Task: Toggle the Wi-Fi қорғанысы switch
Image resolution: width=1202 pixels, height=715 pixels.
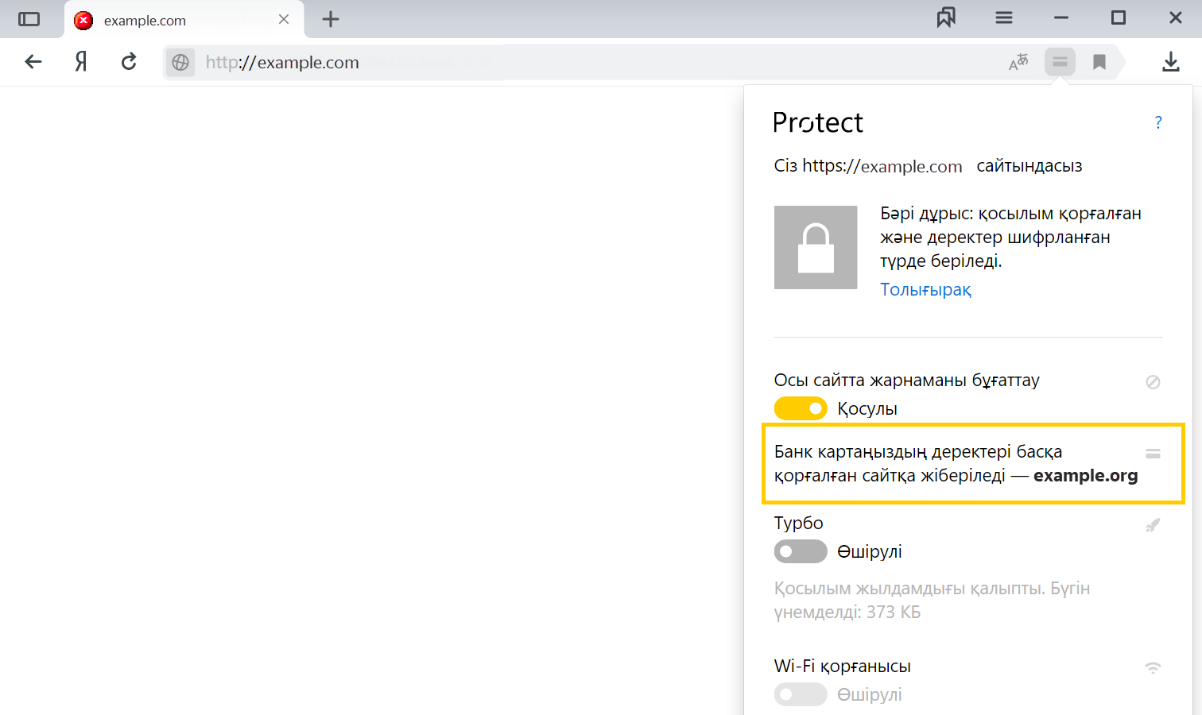Action: coord(801,694)
